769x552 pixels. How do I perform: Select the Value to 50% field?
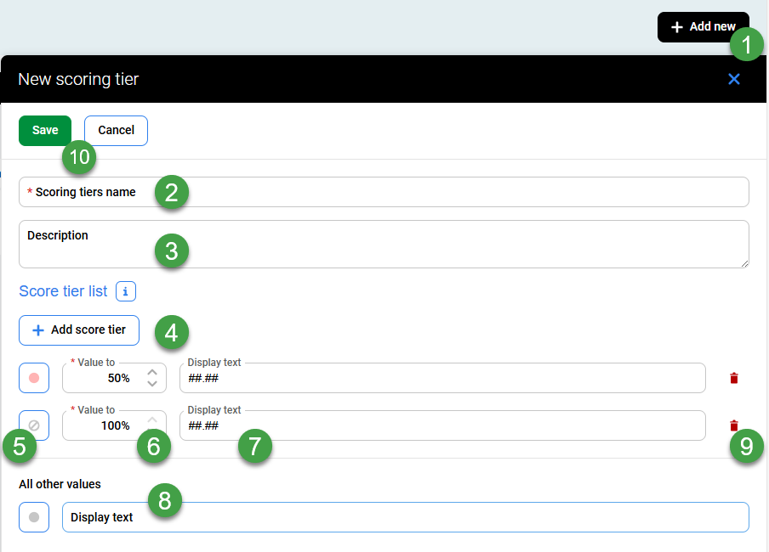[102, 378]
